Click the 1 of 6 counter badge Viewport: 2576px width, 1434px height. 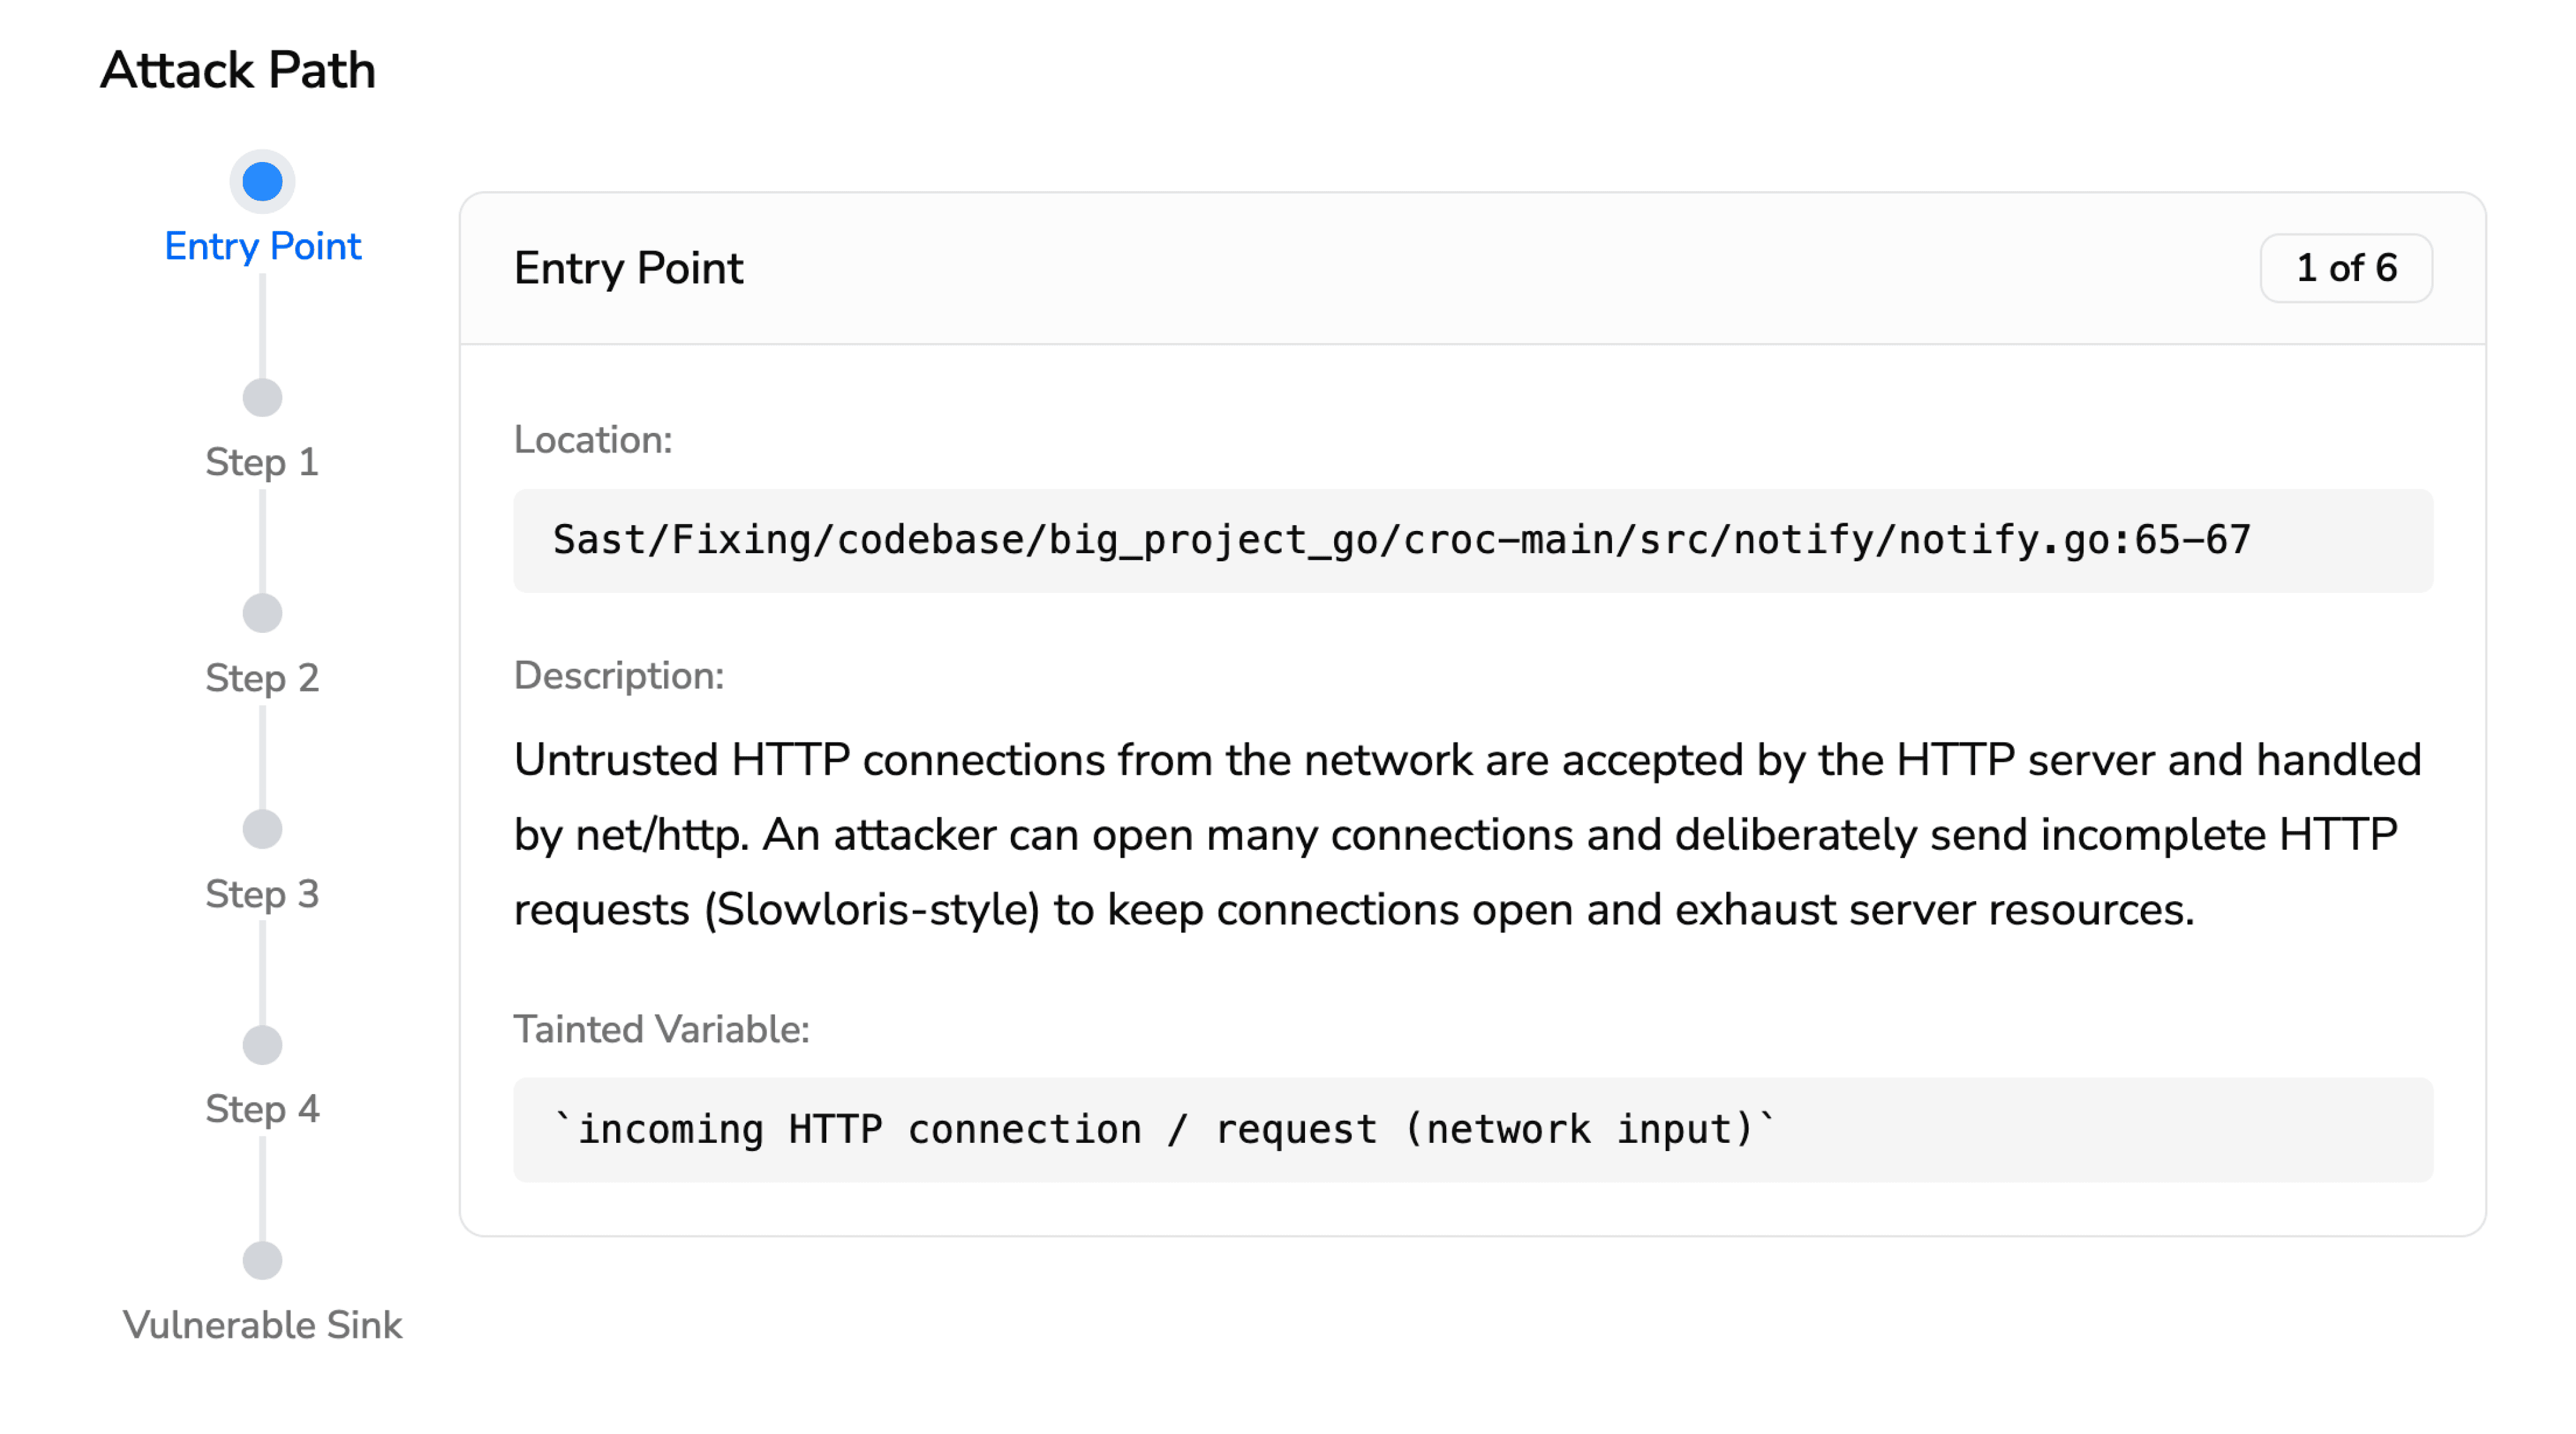pos(2345,268)
